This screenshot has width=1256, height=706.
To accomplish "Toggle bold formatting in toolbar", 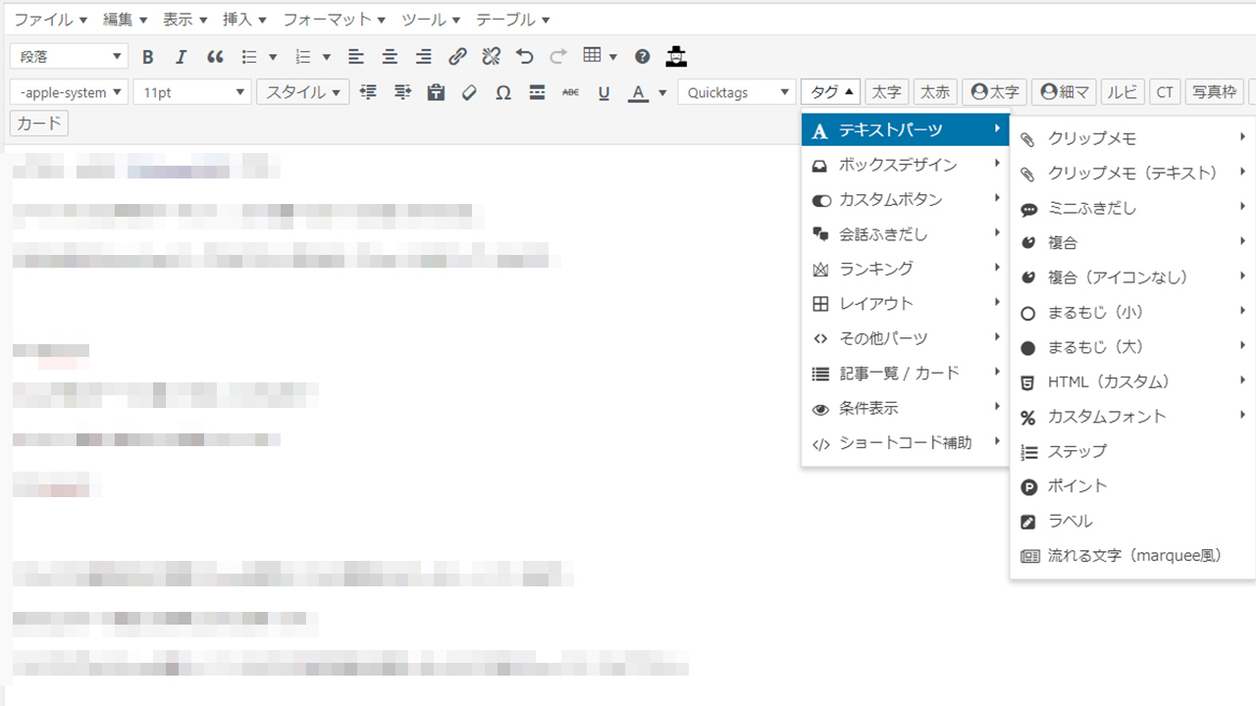I will coord(148,57).
